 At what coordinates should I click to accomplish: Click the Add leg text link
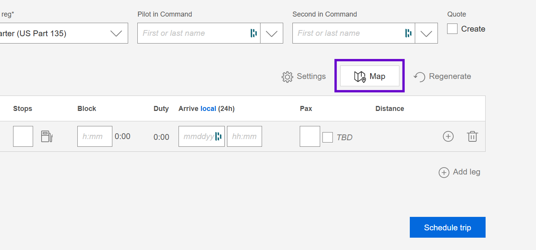pos(466,172)
